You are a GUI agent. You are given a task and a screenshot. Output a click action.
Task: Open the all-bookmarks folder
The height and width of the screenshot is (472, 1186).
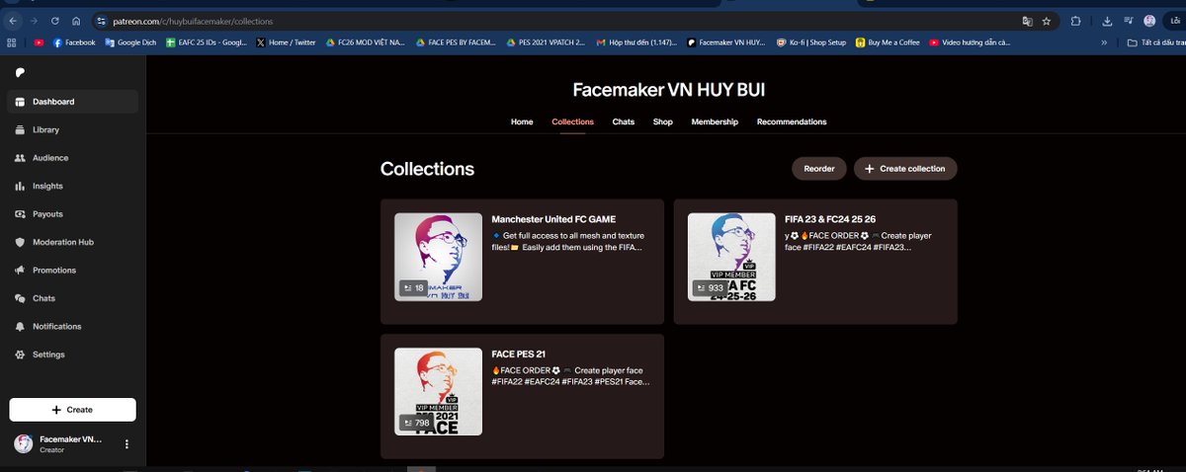[1156, 42]
